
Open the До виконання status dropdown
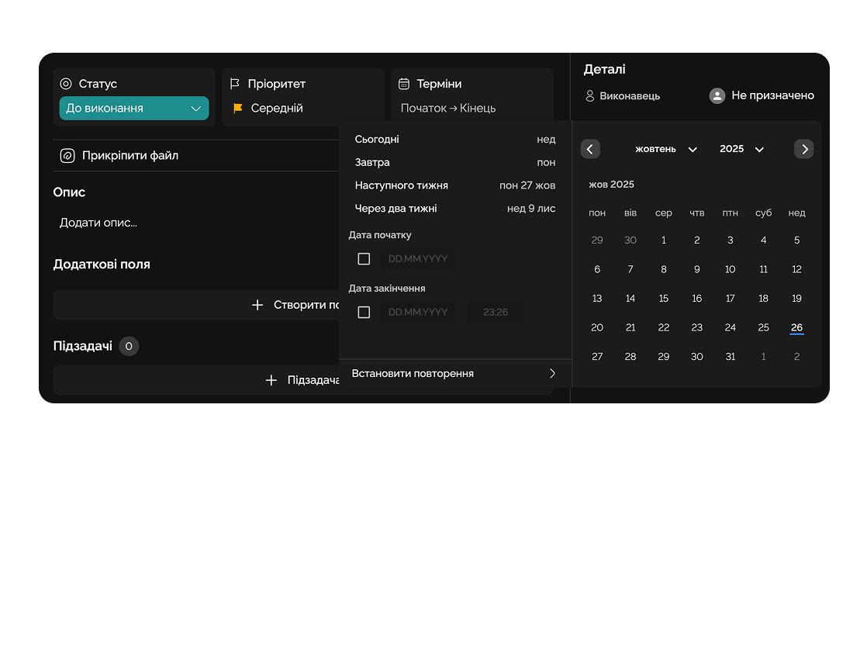point(134,109)
